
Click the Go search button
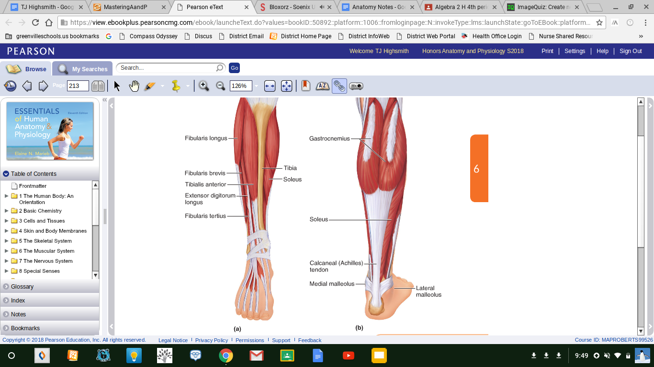click(x=234, y=68)
